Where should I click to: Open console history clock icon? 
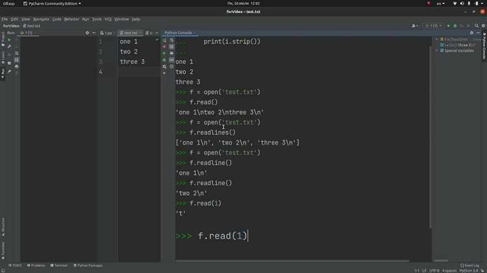tap(171, 66)
